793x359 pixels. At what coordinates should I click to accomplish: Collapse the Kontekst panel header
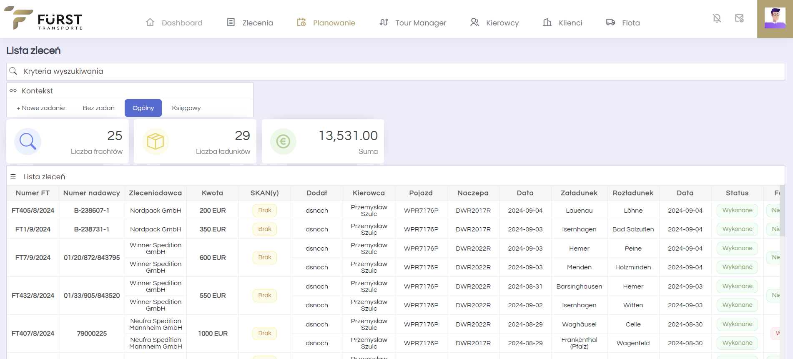[x=38, y=91]
